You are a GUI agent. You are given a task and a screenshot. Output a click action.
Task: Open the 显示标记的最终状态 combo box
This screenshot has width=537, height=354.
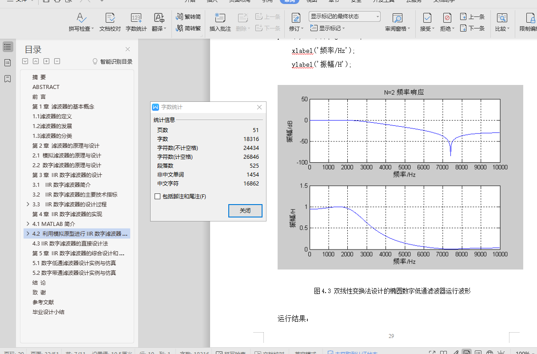pyautogui.click(x=345, y=17)
